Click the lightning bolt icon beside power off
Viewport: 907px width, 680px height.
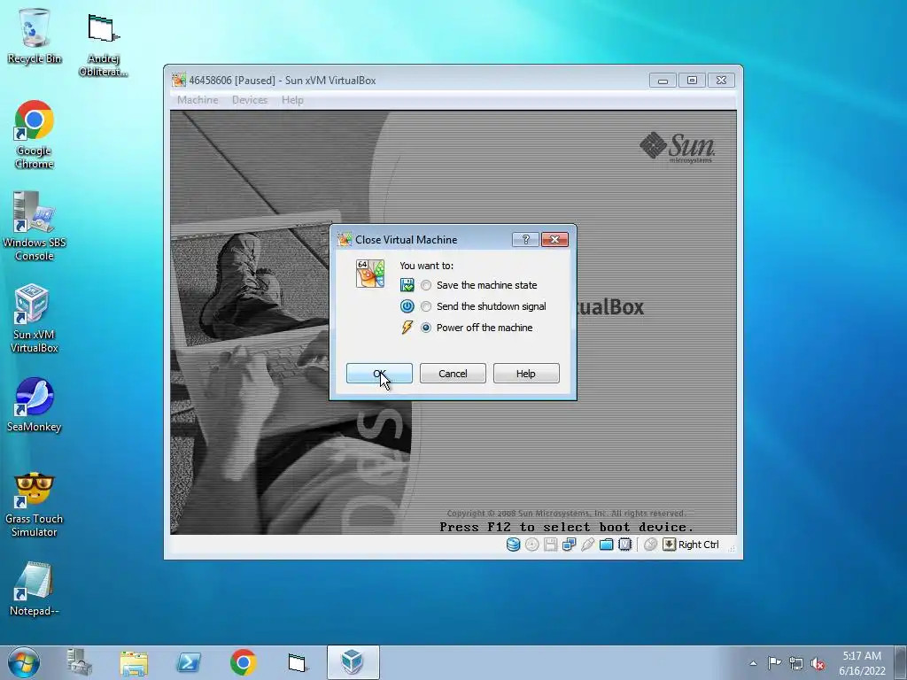pos(407,328)
